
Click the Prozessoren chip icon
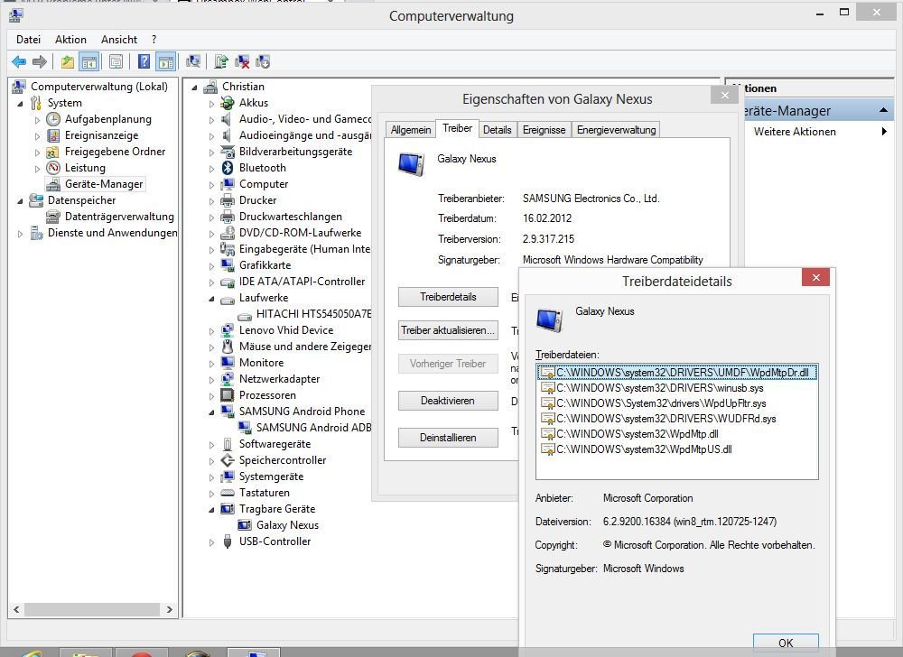[x=228, y=395]
